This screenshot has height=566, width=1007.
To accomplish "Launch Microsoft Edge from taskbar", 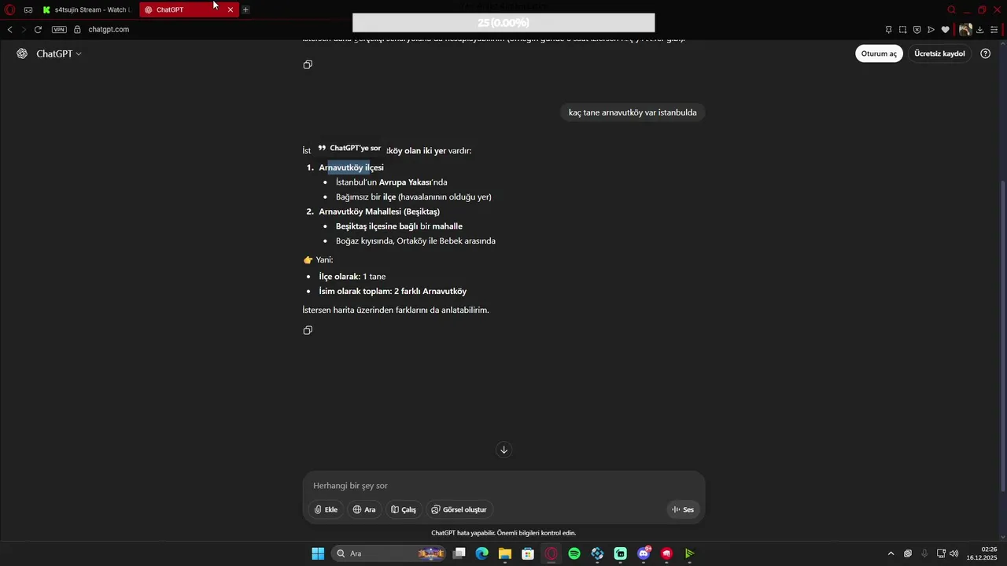I will click(481, 553).
